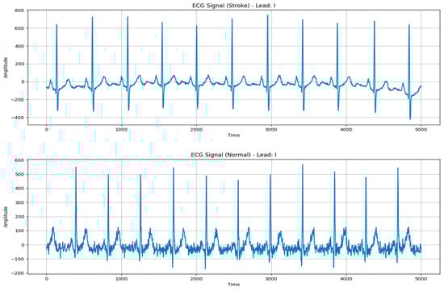Click the Amplitude label of the Stroke chart
The height and width of the screenshot is (291, 444).
[6, 67]
